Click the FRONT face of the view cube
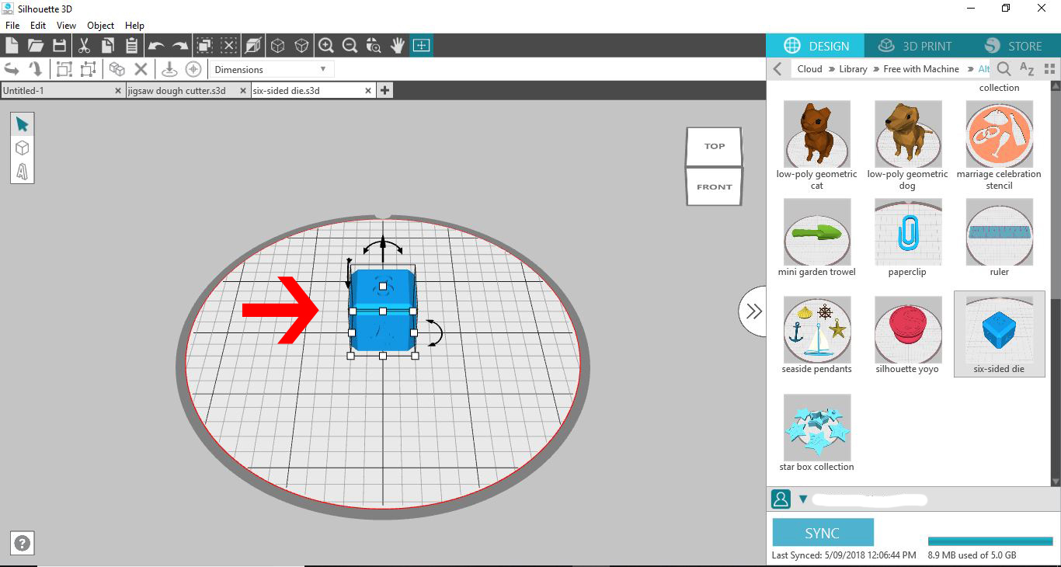 pos(714,186)
